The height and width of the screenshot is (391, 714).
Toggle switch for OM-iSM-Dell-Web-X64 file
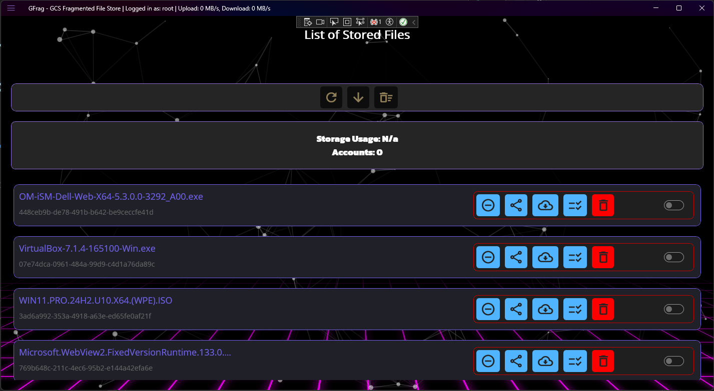point(673,205)
